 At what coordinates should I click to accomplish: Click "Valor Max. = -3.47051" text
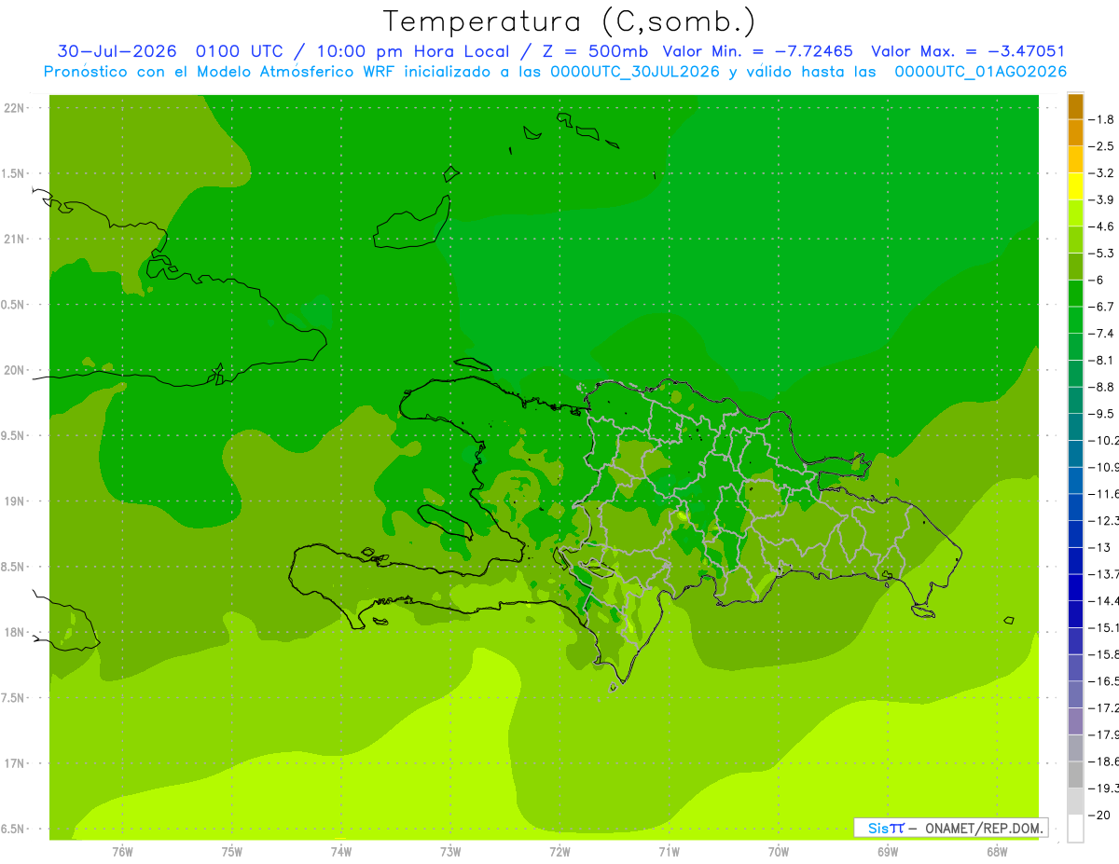[x=968, y=51]
